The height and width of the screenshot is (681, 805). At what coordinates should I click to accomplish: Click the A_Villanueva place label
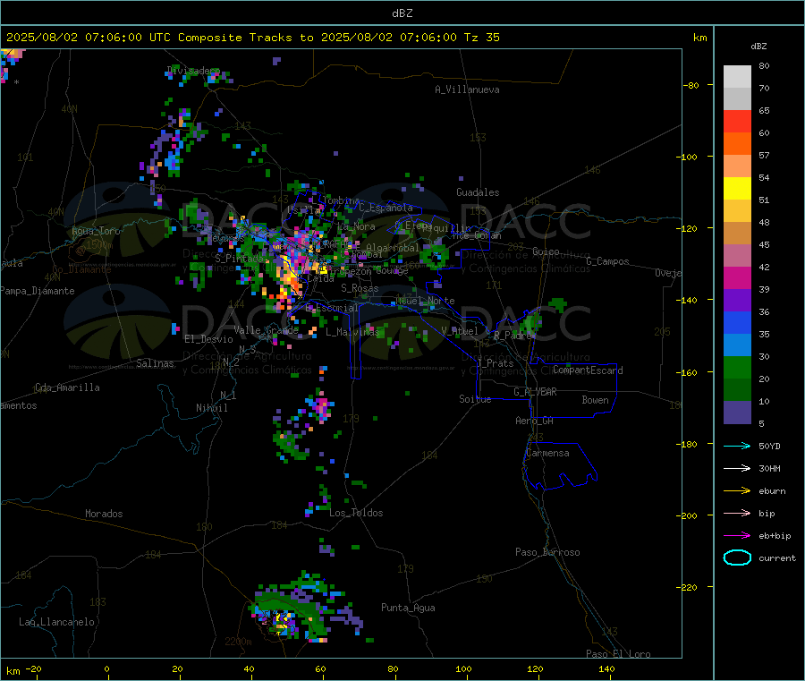point(467,89)
